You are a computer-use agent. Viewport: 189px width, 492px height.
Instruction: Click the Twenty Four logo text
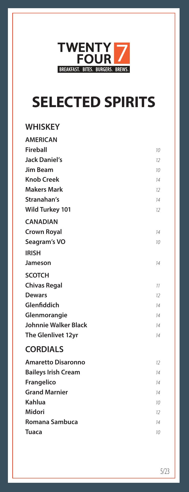pos(84,53)
